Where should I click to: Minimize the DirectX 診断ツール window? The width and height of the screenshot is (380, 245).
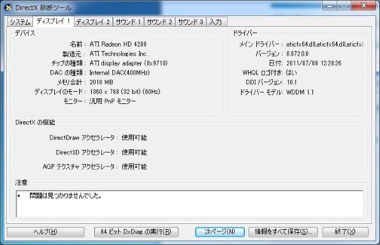[x=330, y=6]
